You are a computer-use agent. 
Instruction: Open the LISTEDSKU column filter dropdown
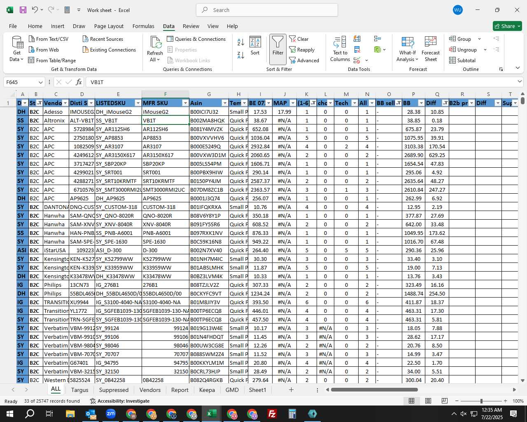tap(138, 103)
